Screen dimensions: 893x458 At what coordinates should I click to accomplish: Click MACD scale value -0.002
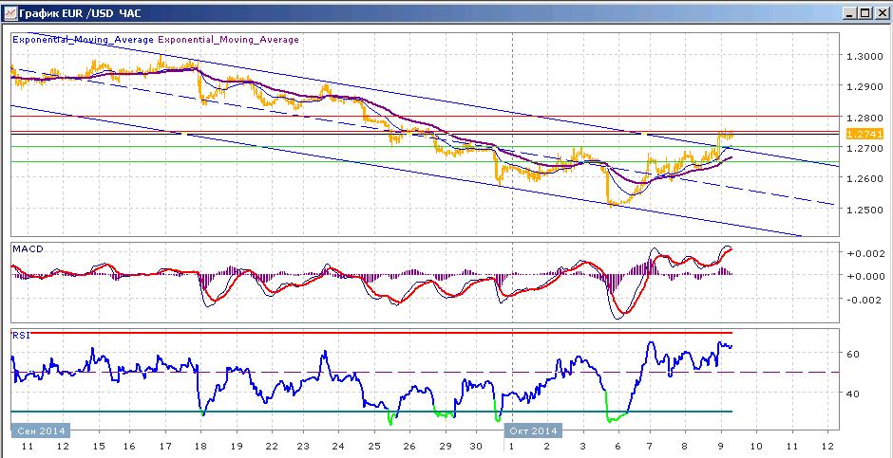(864, 300)
